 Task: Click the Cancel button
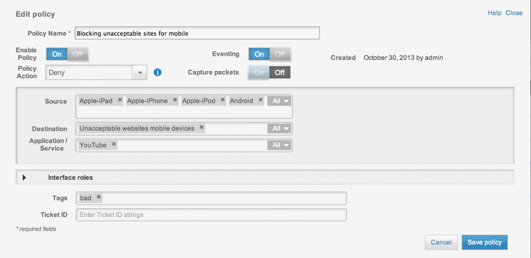pyautogui.click(x=441, y=242)
